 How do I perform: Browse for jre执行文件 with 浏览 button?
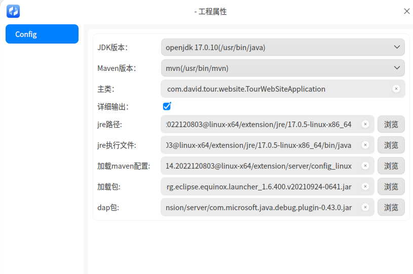click(391, 145)
